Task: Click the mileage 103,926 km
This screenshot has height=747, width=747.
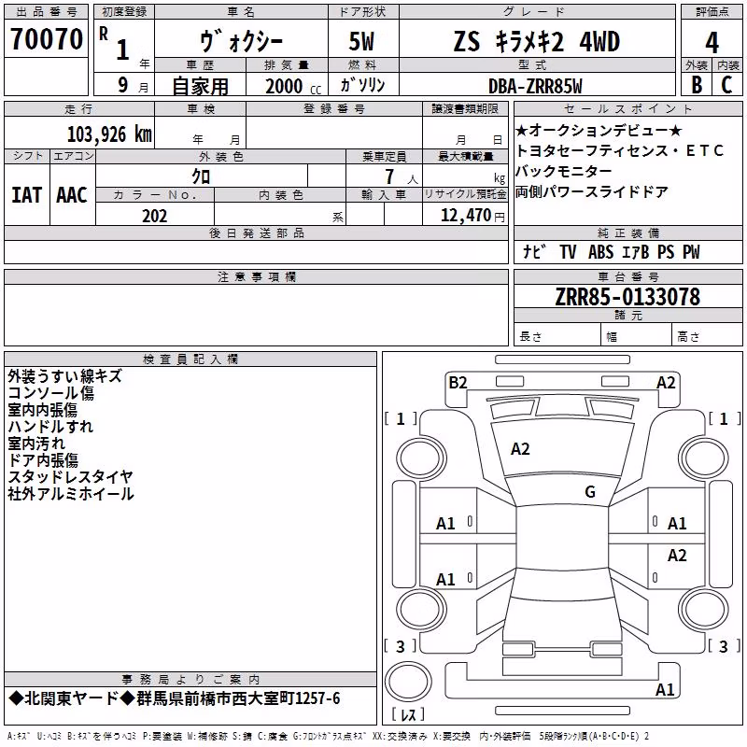Action: tap(109, 134)
